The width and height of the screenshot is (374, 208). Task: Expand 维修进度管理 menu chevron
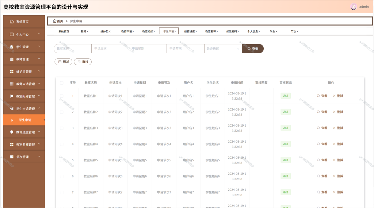39,132
